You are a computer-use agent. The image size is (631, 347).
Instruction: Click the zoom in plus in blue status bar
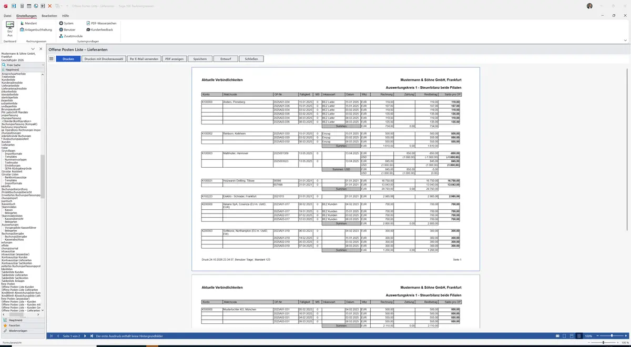point(625,336)
